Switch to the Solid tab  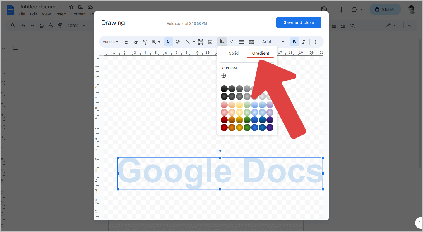coord(234,53)
